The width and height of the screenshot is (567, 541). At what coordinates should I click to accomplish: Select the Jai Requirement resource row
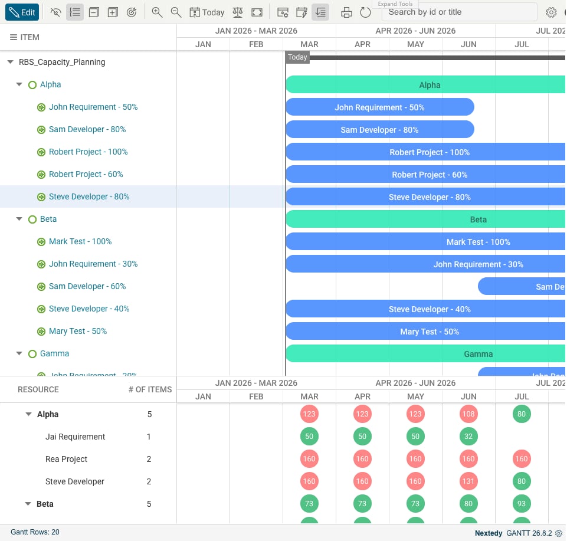coord(89,437)
